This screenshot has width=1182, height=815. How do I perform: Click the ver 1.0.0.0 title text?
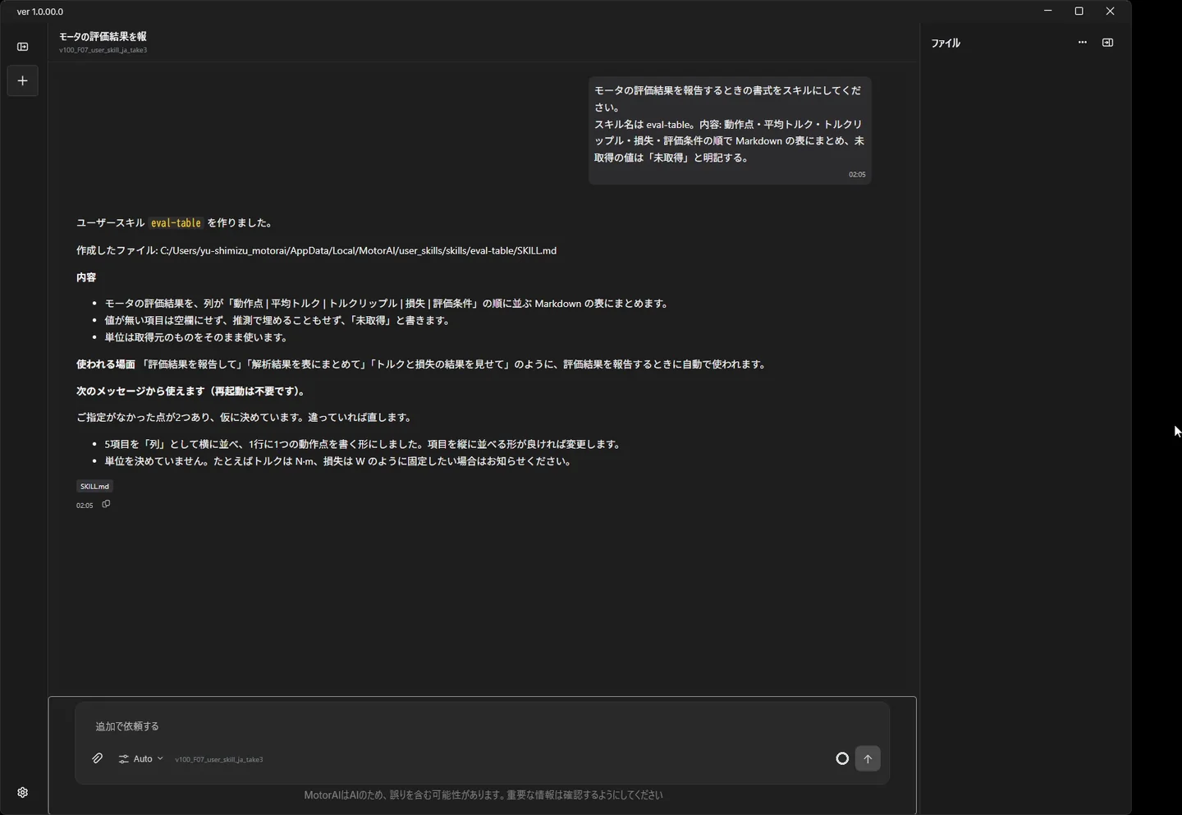[x=40, y=11]
